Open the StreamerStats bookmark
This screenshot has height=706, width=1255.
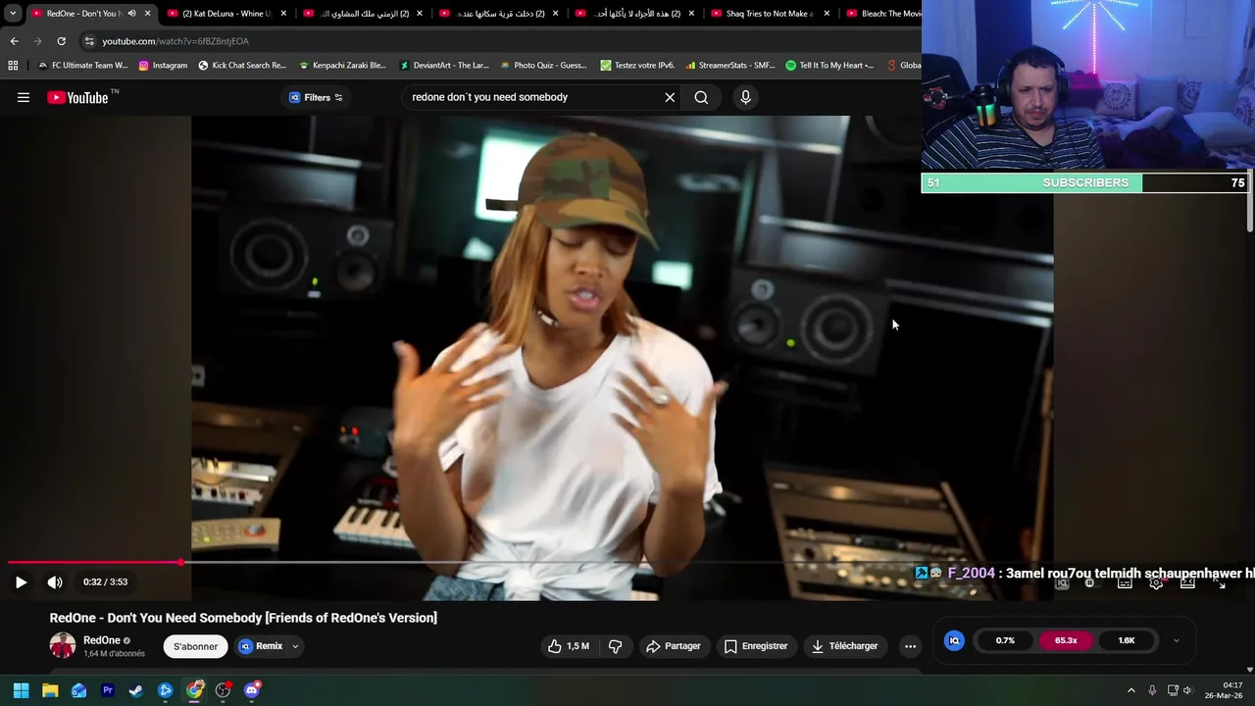coord(730,66)
